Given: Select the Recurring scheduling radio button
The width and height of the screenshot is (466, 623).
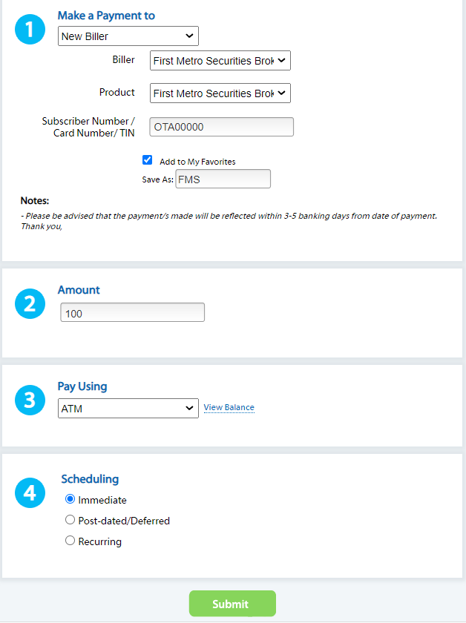Looking at the screenshot, I should 70,541.
